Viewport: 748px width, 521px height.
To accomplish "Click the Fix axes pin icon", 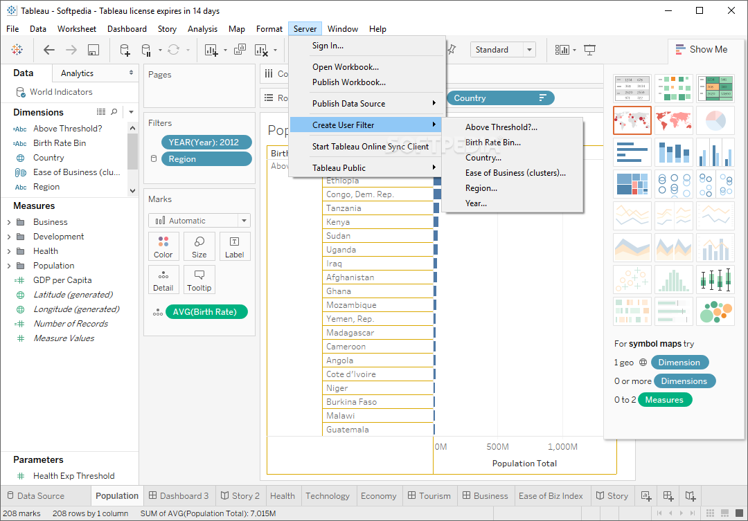I will coord(452,50).
